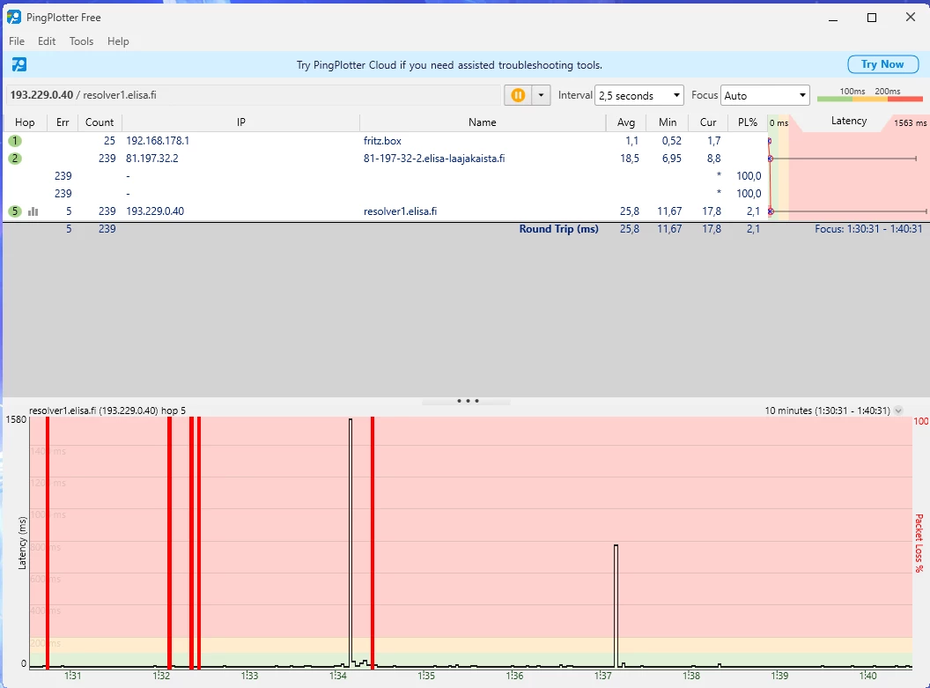This screenshot has height=688, width=930.
Task: Open the Tools menu
Action: click(81, 41)
